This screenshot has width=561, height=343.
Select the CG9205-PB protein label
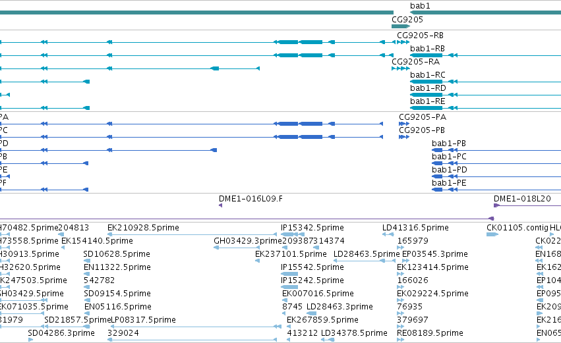tap(421, 130)
